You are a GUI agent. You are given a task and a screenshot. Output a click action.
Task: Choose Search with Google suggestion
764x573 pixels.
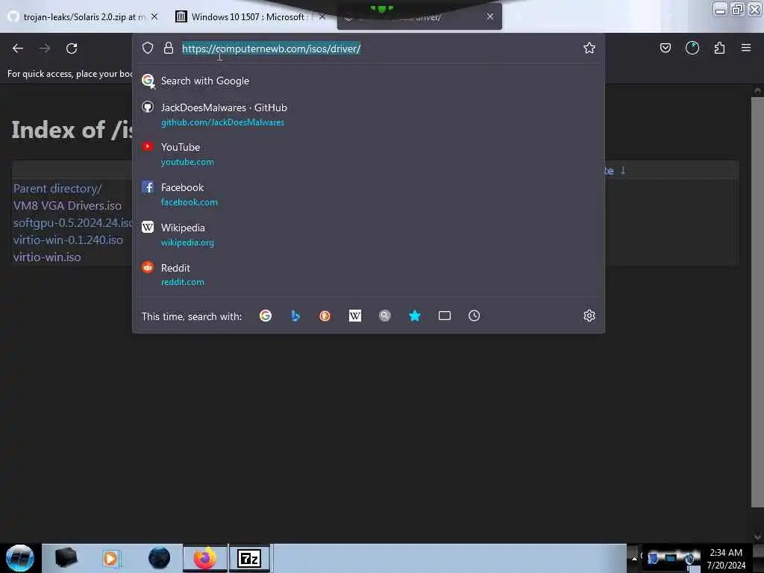[369, 81]
